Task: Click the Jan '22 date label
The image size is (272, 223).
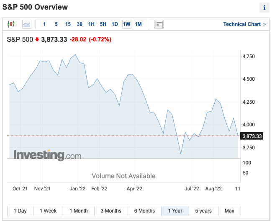Action: (x=77, y=189)
